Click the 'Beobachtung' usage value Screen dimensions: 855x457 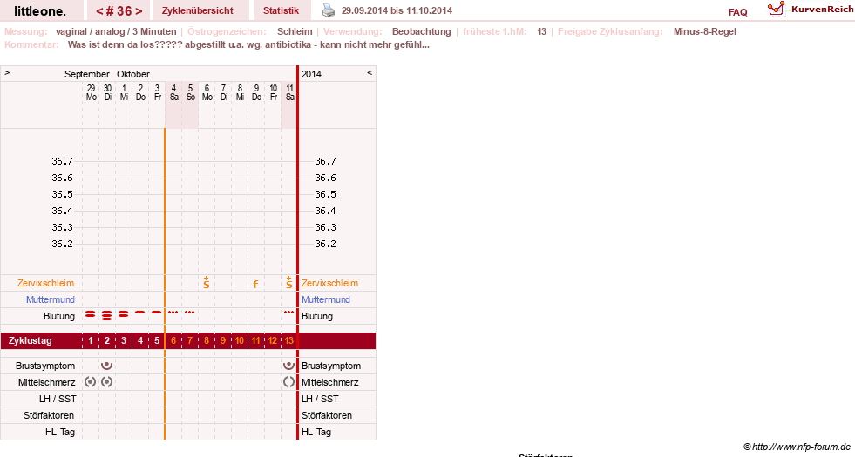(422, 31)
